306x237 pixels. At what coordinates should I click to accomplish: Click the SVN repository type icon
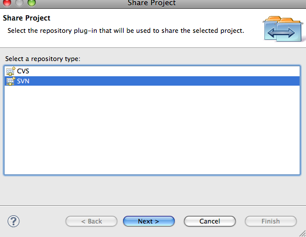11,81
